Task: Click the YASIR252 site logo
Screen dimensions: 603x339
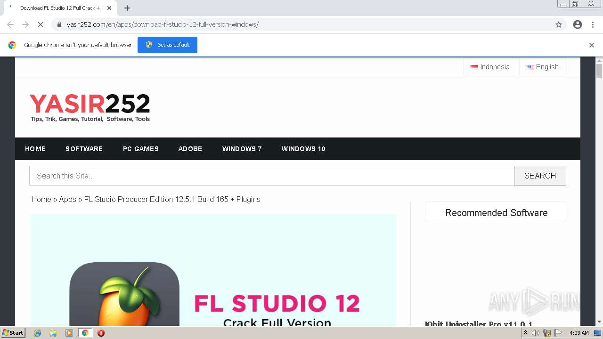Action: [90, 107]
